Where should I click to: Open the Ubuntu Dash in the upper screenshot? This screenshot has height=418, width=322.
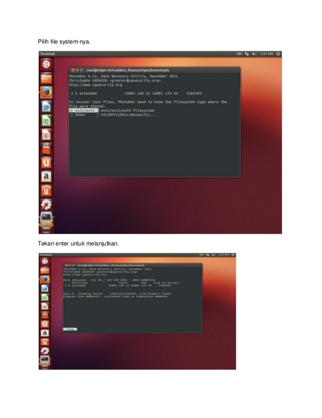point(46,64)
